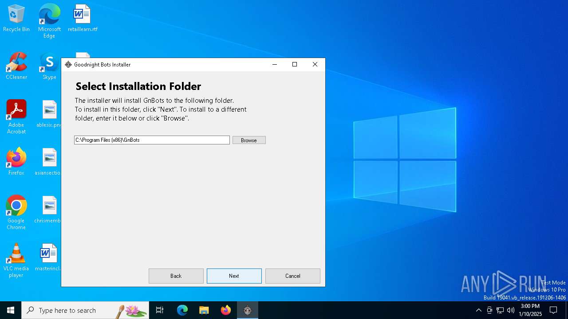Select the chrismemb image desktop file

click(48, 210)
